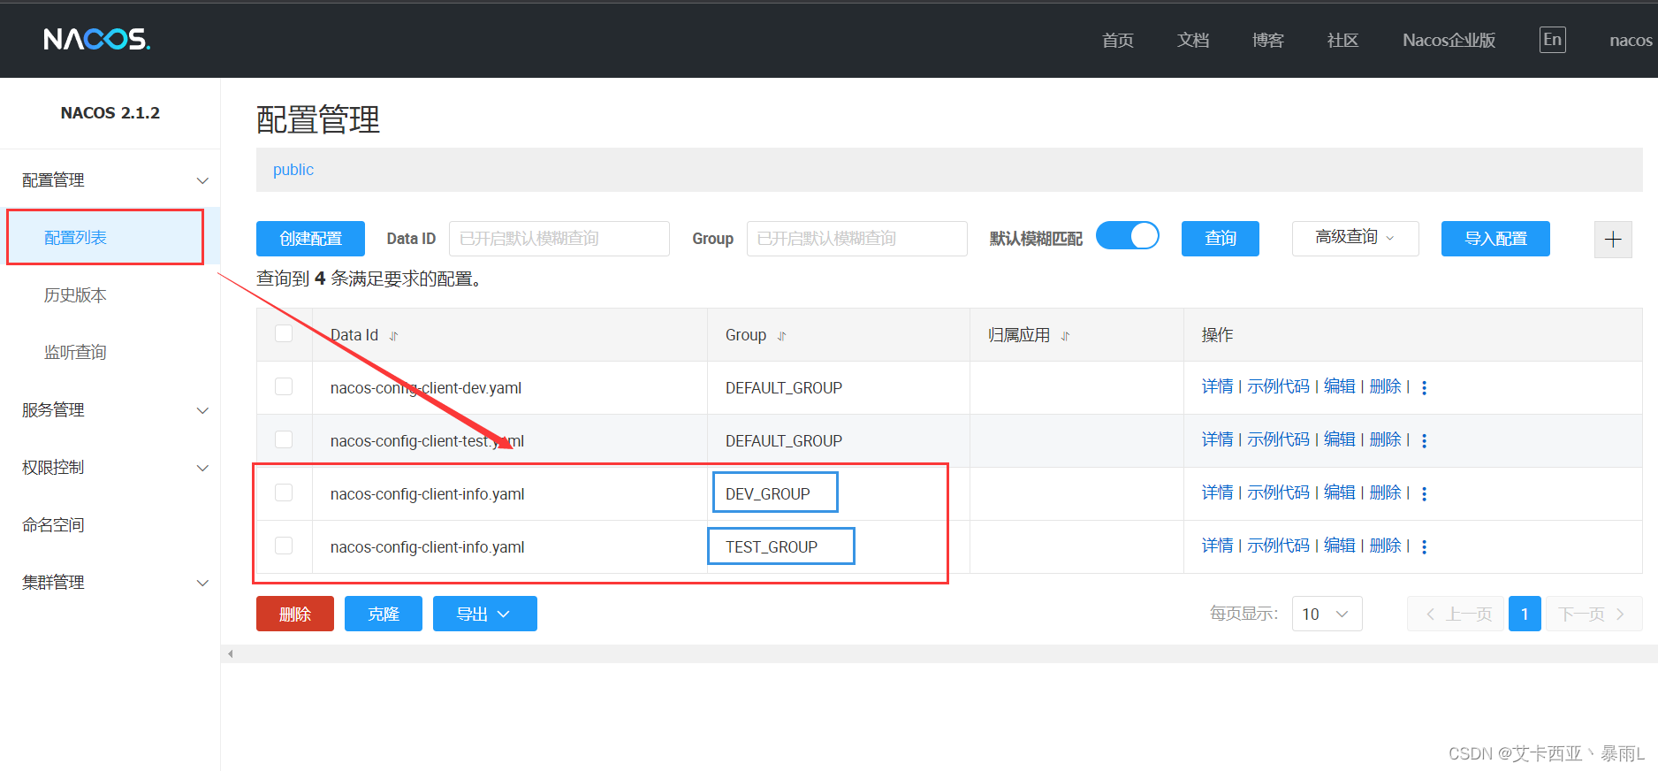The width and height of the screenshot is (1658, 771).
Task: Sort by Group column icon
Action: click(782, 336)
